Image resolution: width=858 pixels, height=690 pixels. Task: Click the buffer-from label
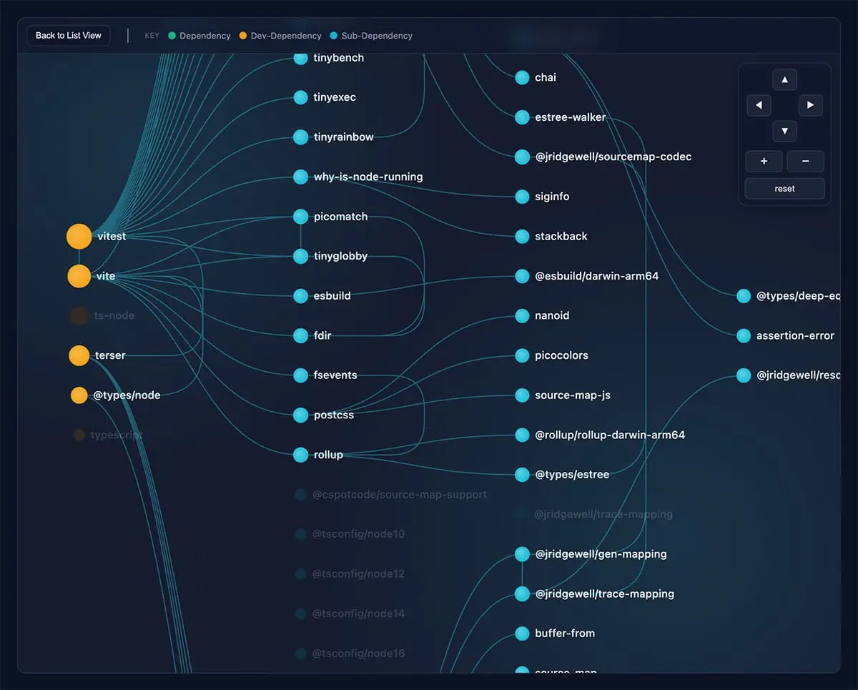point(565,634)
